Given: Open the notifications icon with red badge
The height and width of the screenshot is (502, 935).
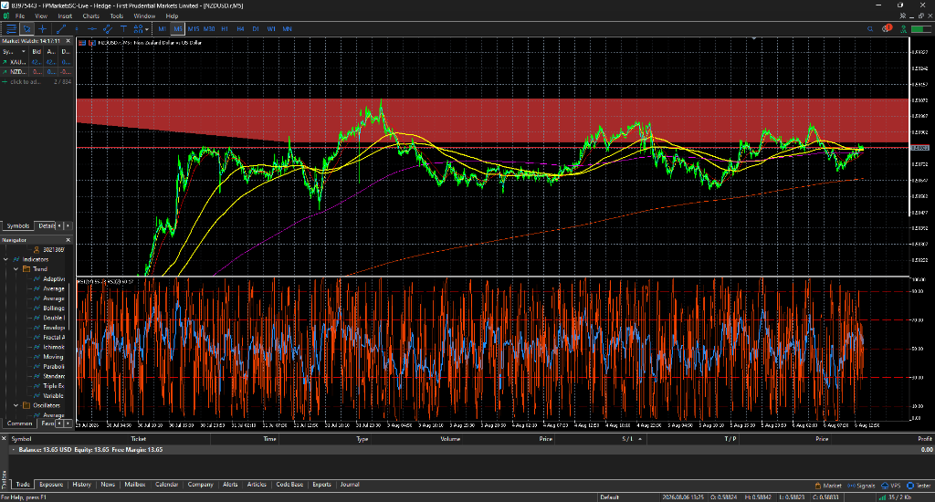Looking at the screenshot, I should [x=887, y=28].
